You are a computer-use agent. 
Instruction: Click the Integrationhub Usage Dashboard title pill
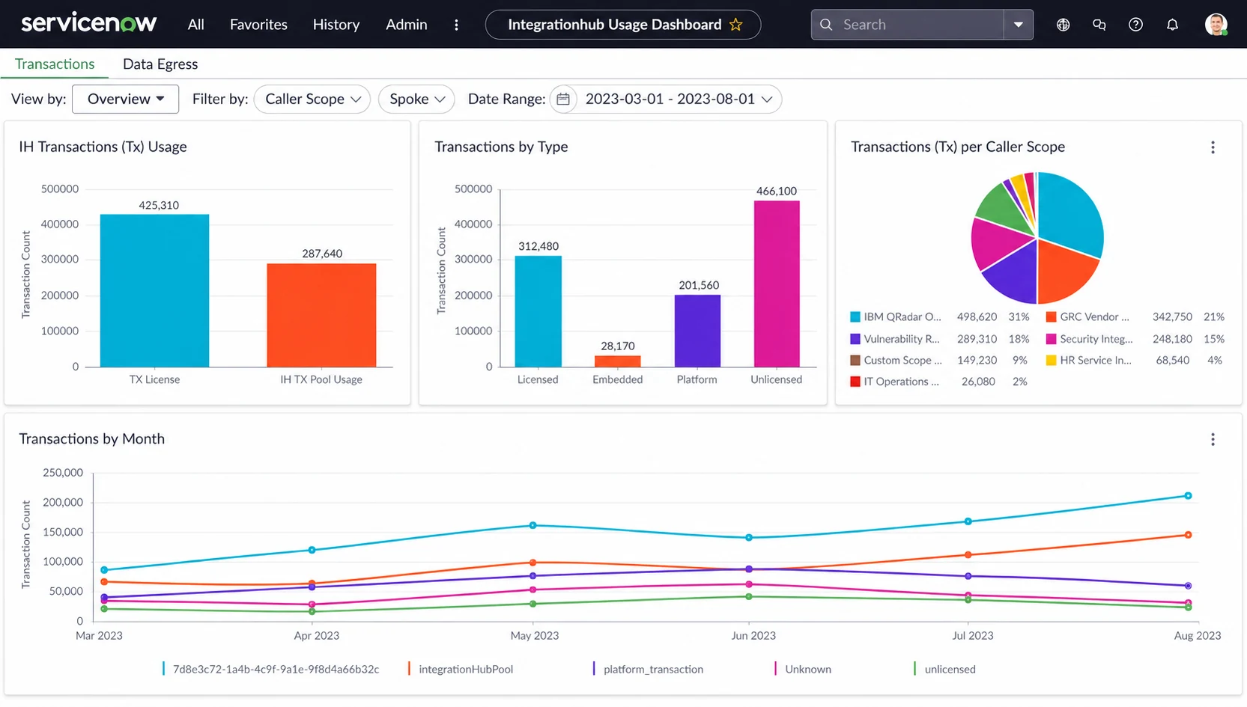click(x=623, y=25)
